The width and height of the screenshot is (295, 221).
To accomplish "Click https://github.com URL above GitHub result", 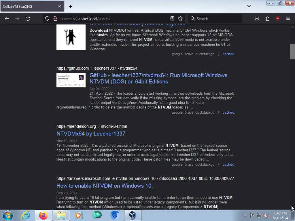I will coord(73,68).
